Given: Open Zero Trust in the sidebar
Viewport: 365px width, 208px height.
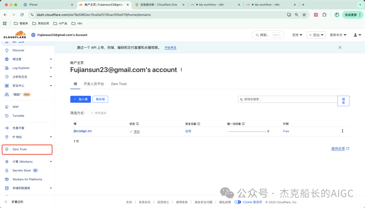Looking at the screenshot, I should [x=27, y=149].
